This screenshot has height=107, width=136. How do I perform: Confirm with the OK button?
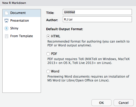101,103
